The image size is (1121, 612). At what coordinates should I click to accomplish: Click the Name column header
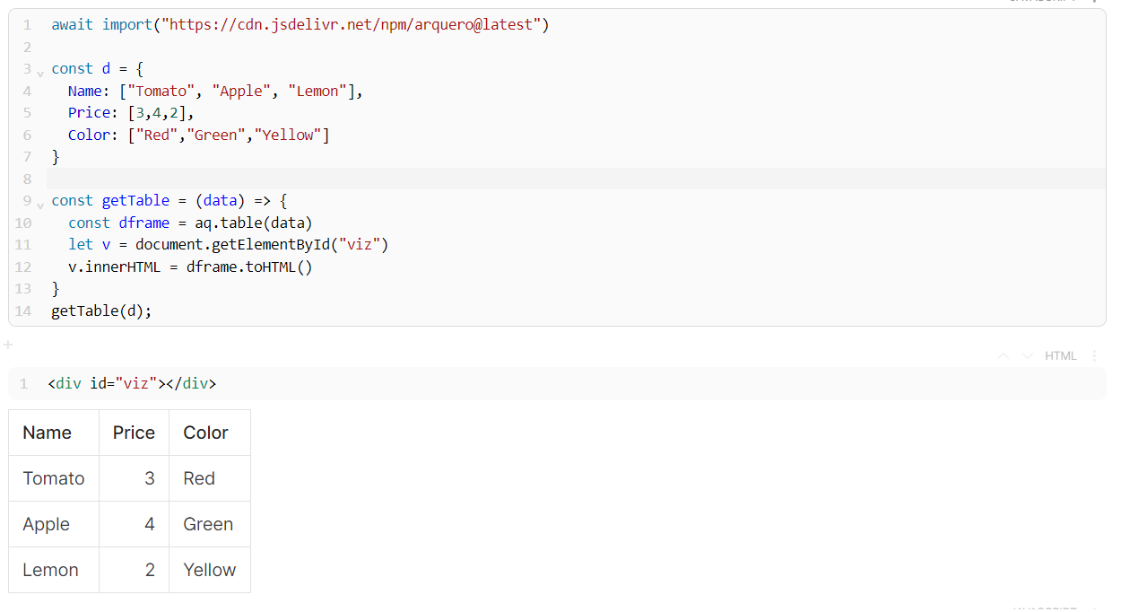(x=48, y=433)
